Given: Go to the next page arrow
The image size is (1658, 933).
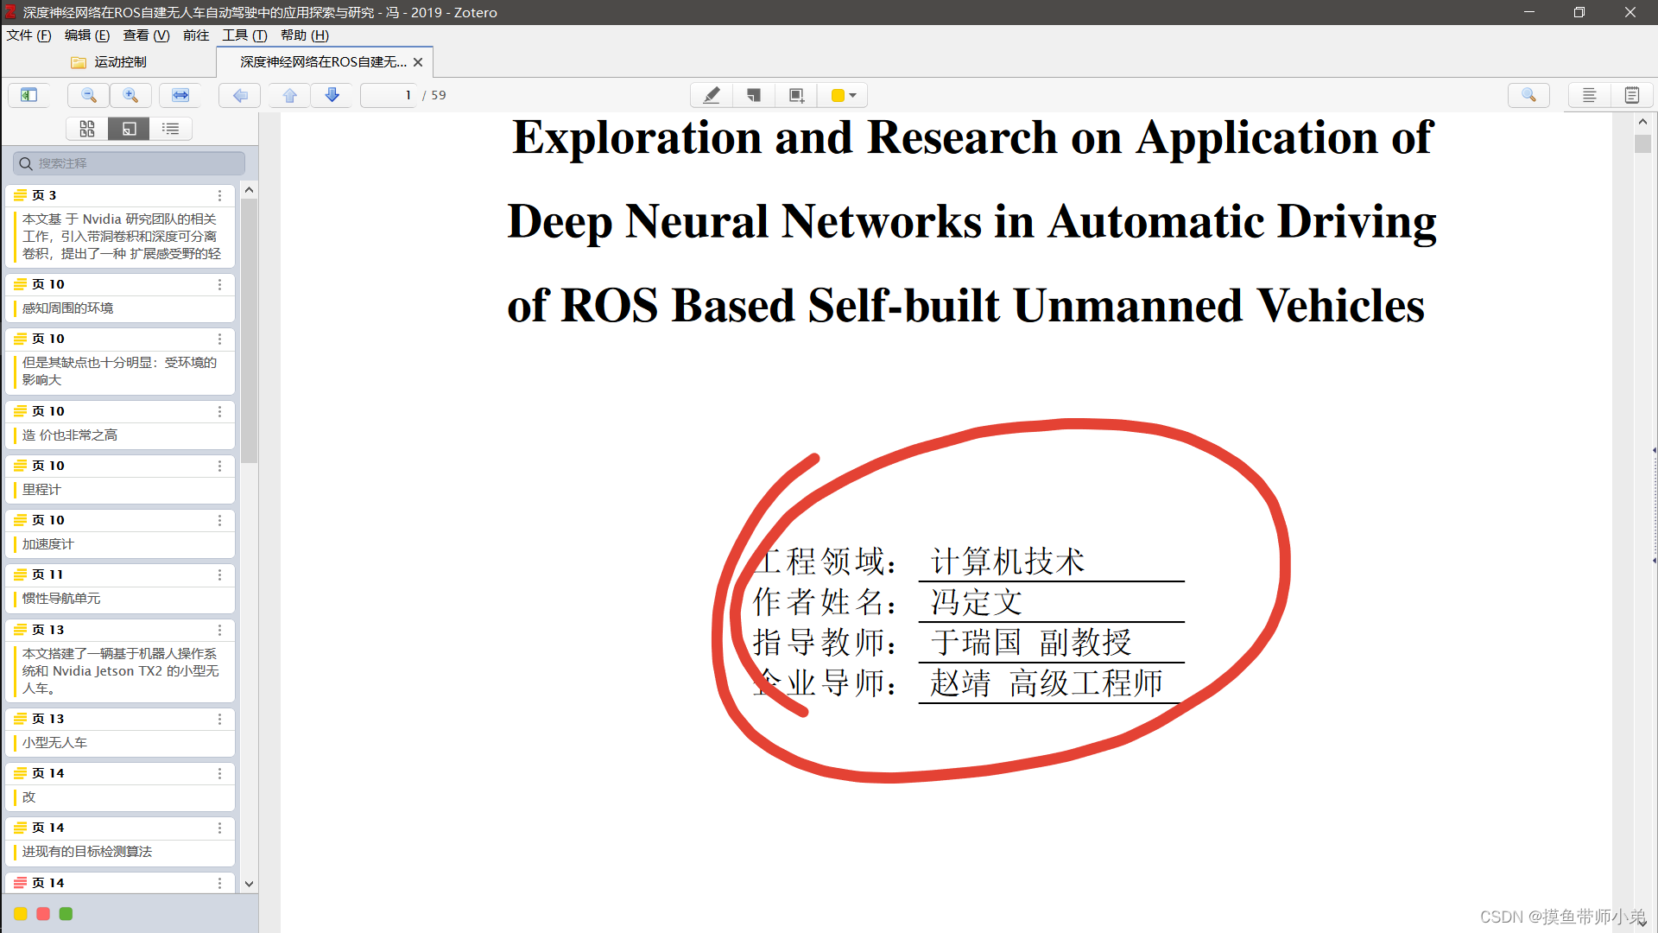Looking at the screenshot, I should 332,95.
